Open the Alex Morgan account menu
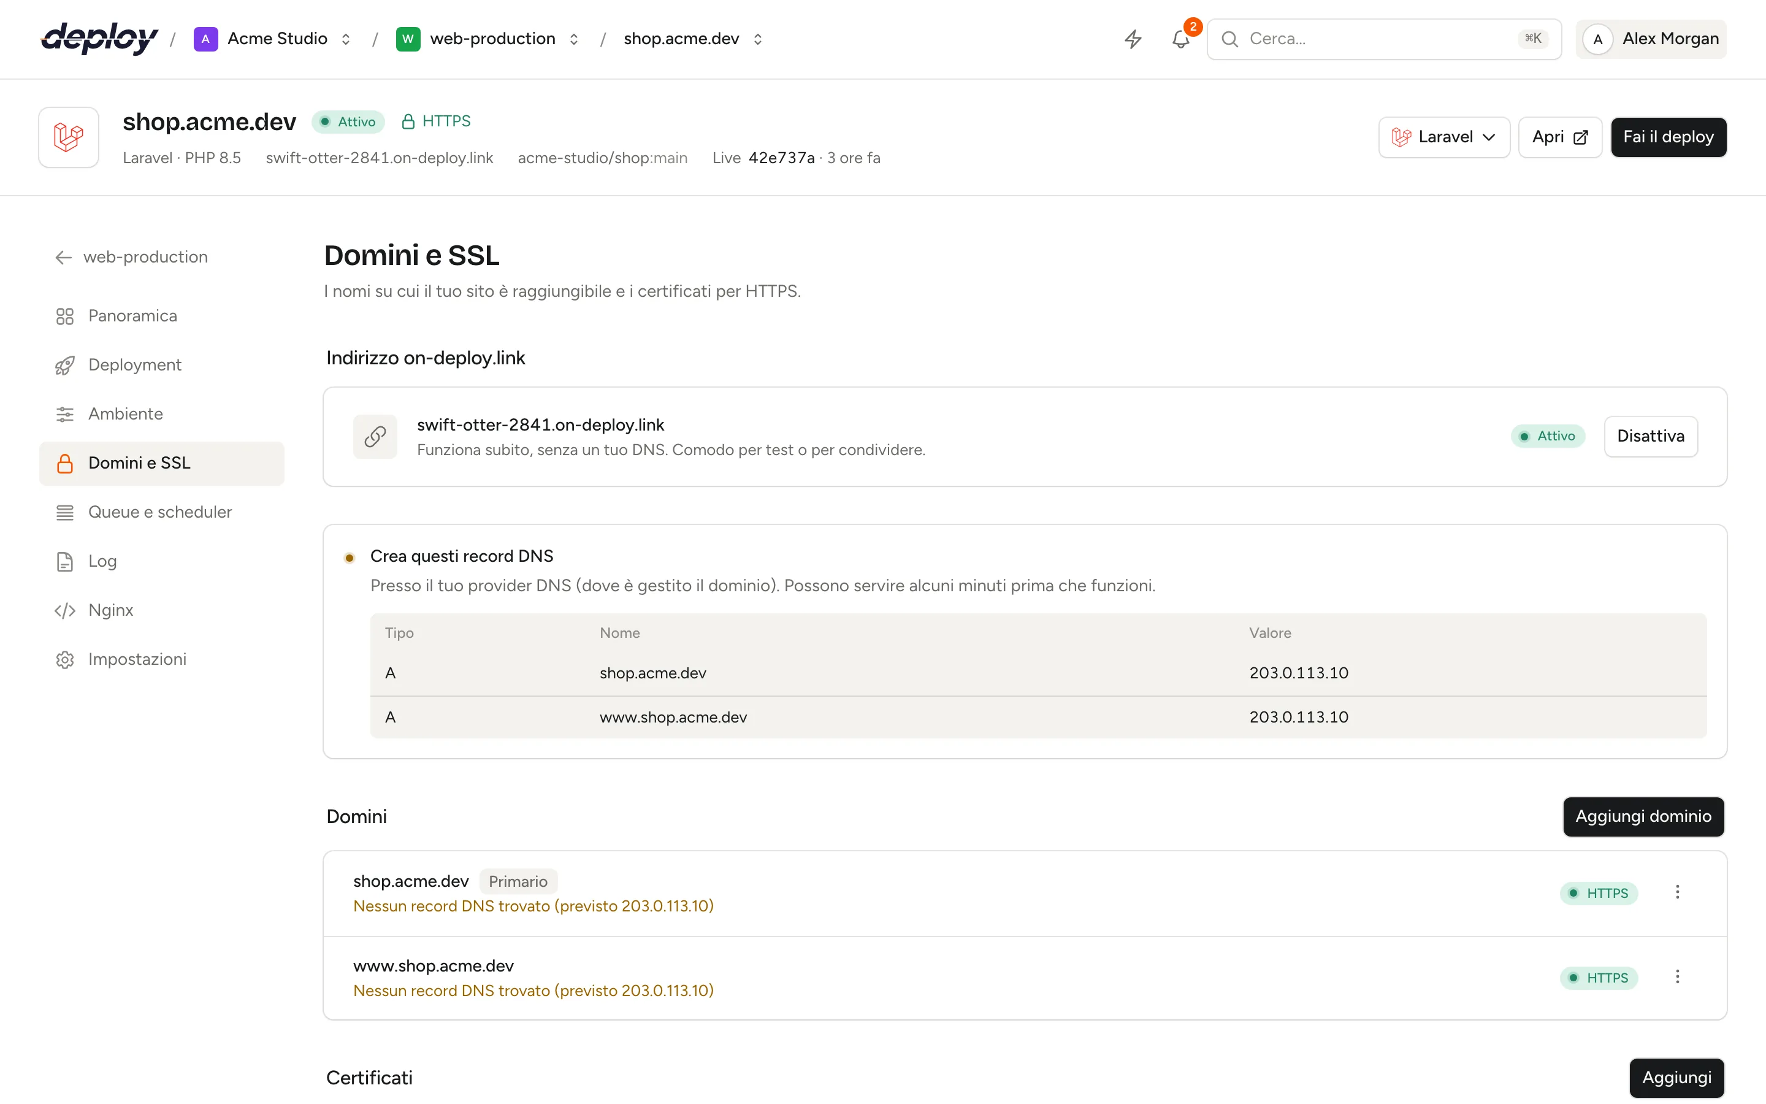 tap(1651, 39)
